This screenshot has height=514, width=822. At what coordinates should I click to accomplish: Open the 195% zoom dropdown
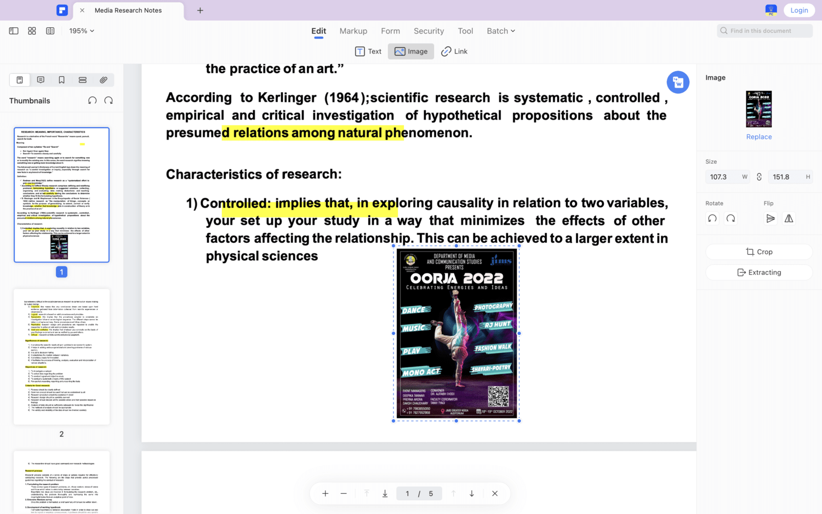82,31
